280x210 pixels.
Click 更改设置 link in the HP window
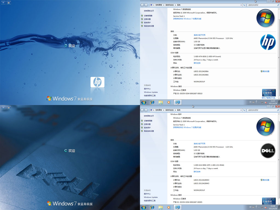pyautogui.click(x=266, y=71)
